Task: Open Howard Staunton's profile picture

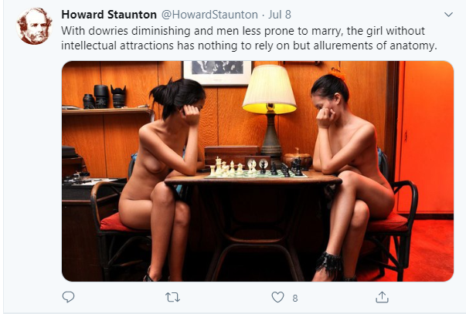Action: point(34,26)
